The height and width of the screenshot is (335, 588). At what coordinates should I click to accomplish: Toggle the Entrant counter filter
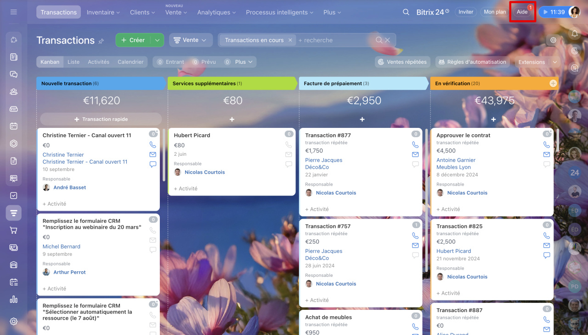coord(170,62)
